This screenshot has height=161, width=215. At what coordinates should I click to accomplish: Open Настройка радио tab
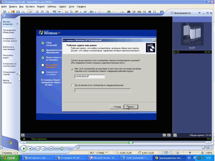8,56
